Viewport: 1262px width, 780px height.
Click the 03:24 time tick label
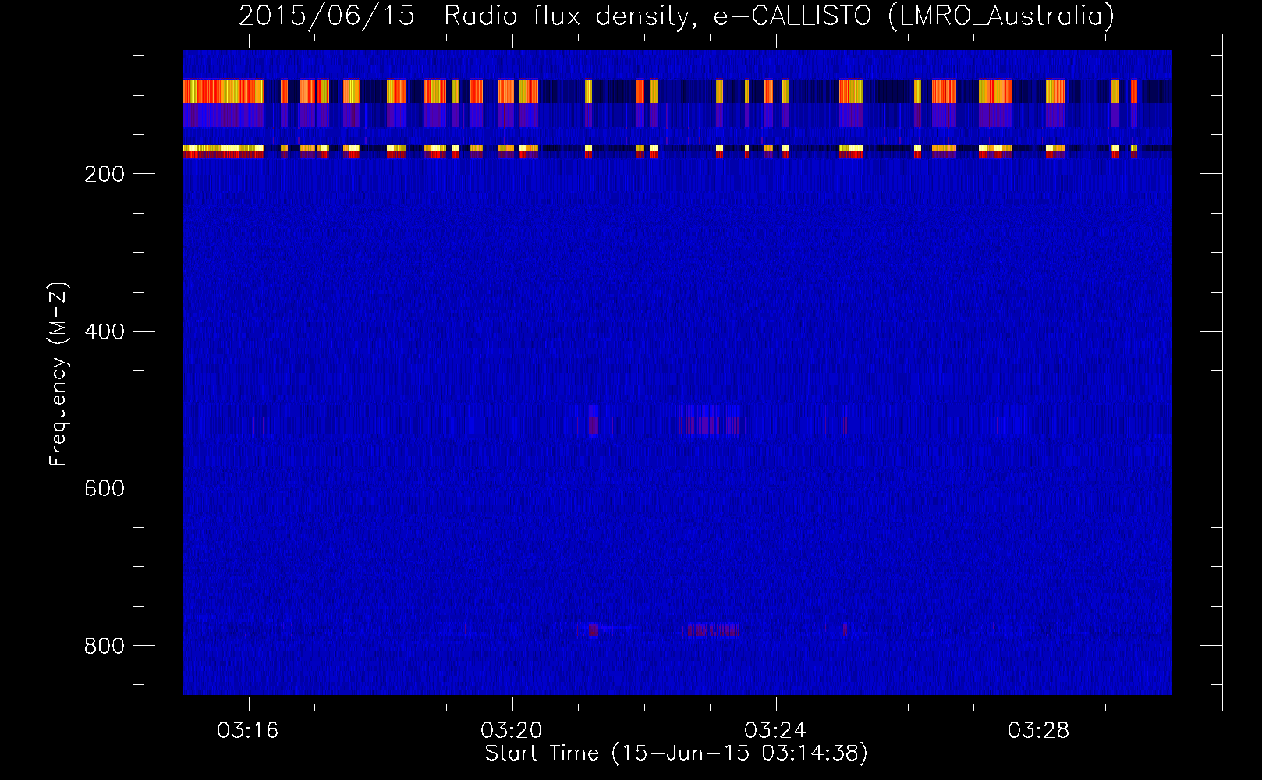pos(775,731)
